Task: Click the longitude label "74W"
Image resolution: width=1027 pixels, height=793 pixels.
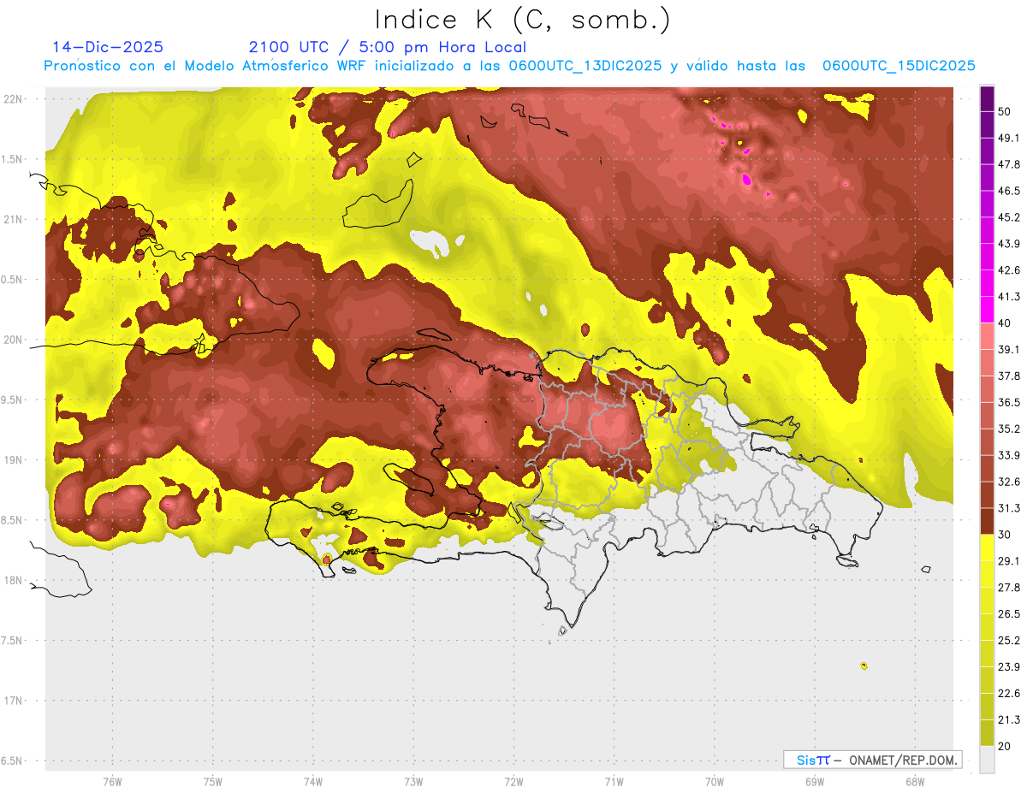Action: (312, 781)
